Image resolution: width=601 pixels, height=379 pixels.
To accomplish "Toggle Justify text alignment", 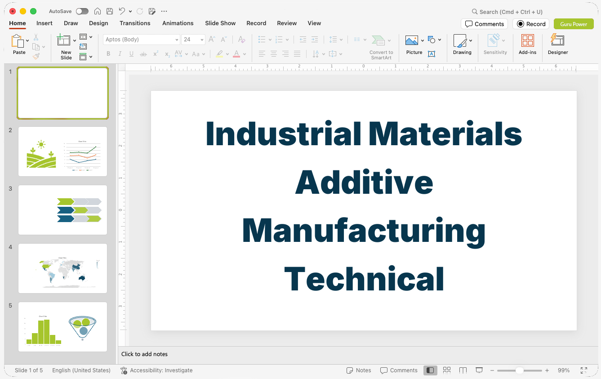I will click(x=297, y=54).
